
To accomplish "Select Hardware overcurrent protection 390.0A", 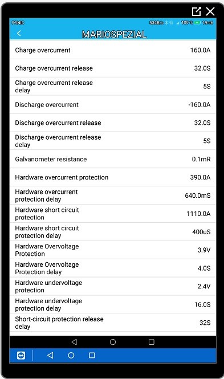I will pos(113,177).
